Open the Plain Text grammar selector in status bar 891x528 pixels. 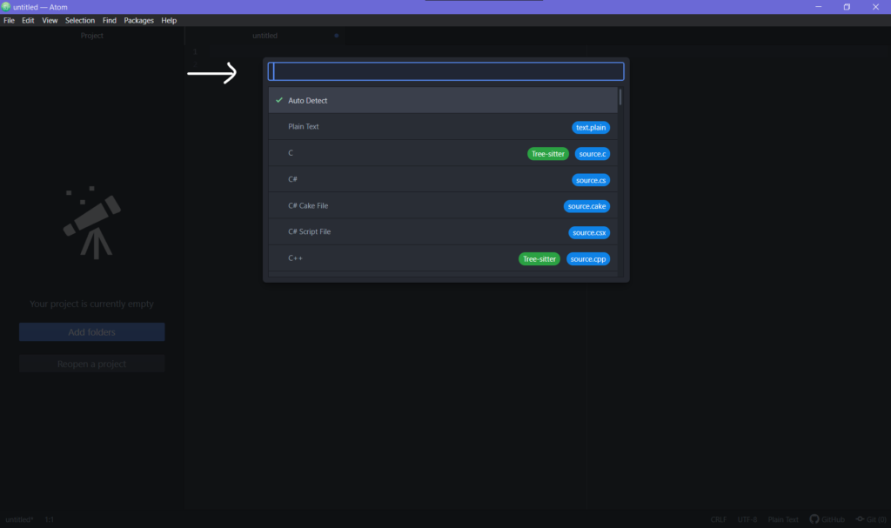(x=782, y=518)
